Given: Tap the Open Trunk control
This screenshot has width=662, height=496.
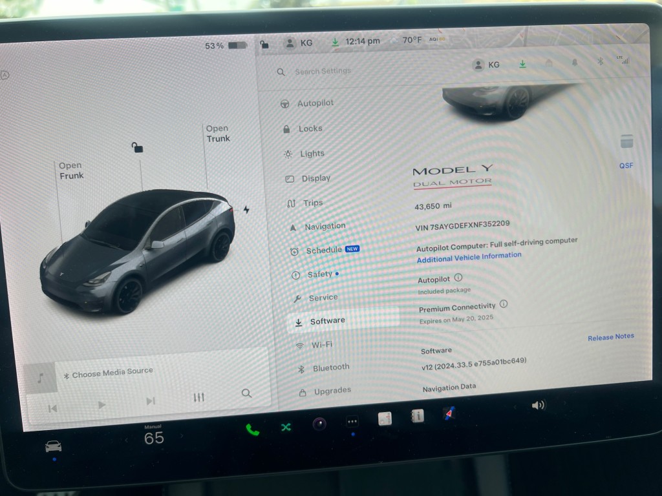Looking at the screenshot, I should 218,133.
